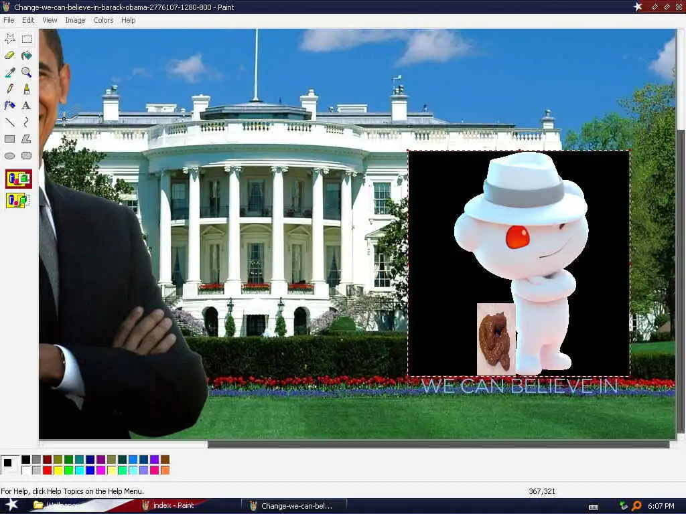The width and height of the screenshot is (686, 514).
Task: Choose the brown swatch in top row
Action: 165,459
